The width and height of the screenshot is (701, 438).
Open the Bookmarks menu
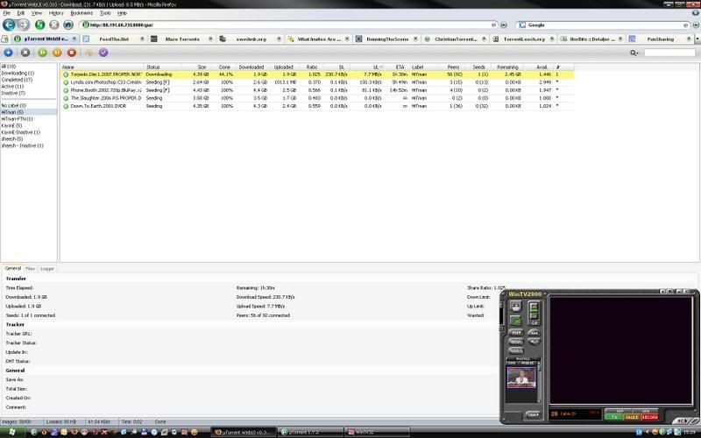[x=81, y=13]
